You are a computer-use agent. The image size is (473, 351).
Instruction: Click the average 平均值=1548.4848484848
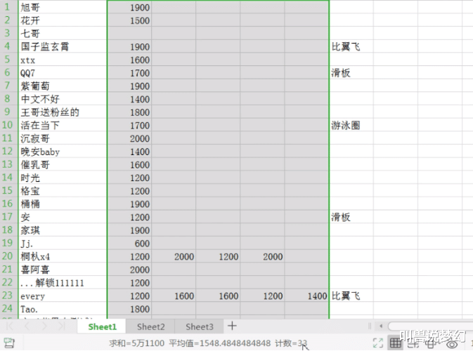point(219,343)
